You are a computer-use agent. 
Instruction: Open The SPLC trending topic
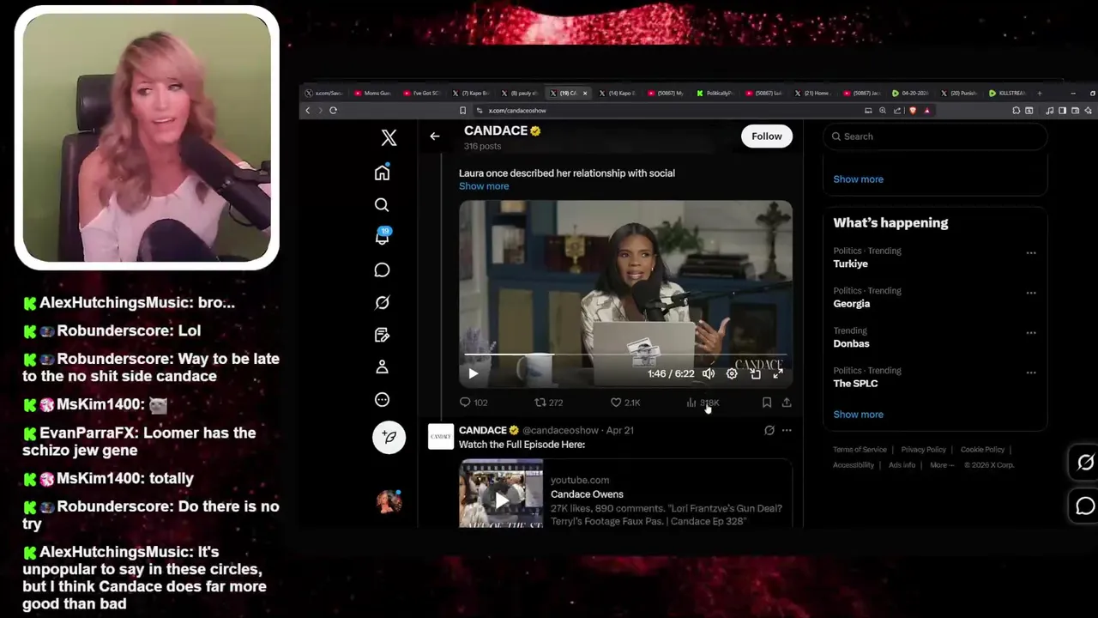(x=855, y=384)
